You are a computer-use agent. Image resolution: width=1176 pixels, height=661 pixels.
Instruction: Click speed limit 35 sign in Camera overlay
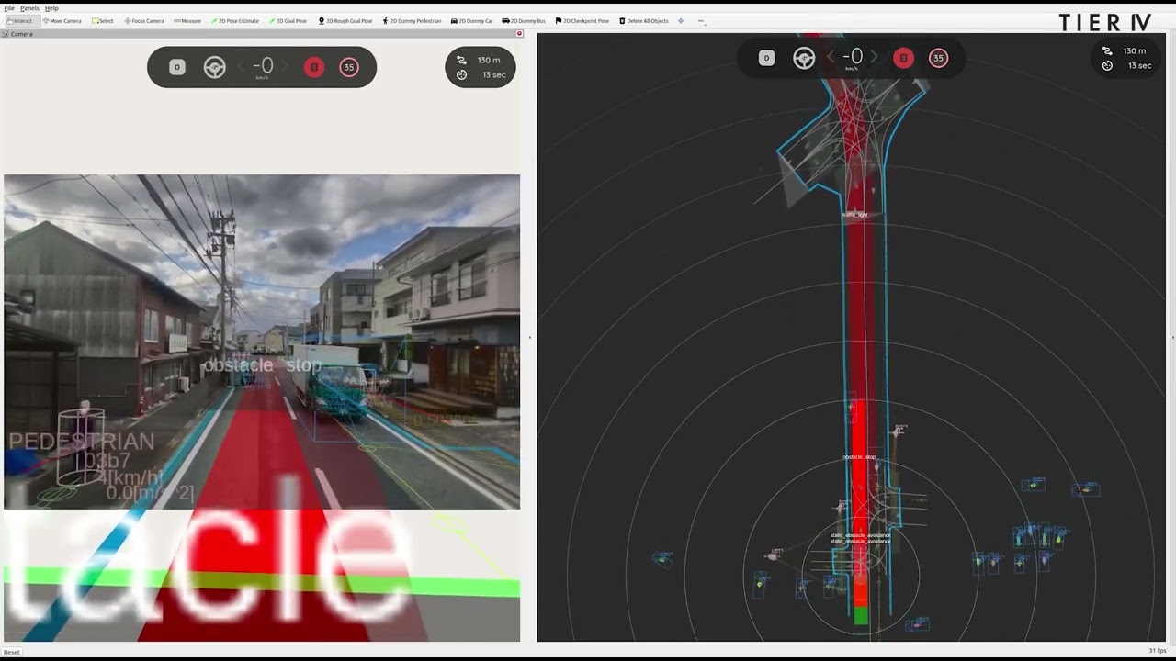[349, 67]
